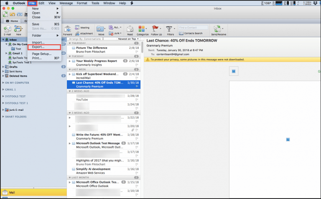
Task: Open the Folder submenu entry
Action: tap(44, 36)
